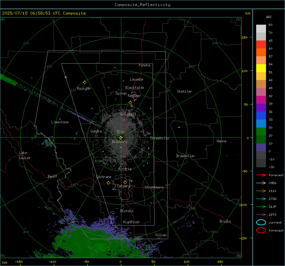This screenshot has width=285, height=266.
Task: Click the red forecast arrow in the legend
Action: tap(261, 175)
